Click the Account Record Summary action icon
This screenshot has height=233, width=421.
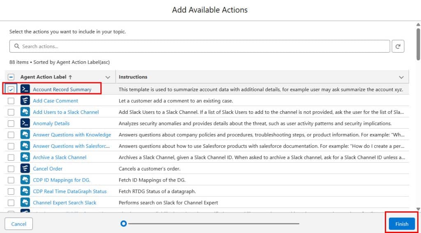click(25, 90)
